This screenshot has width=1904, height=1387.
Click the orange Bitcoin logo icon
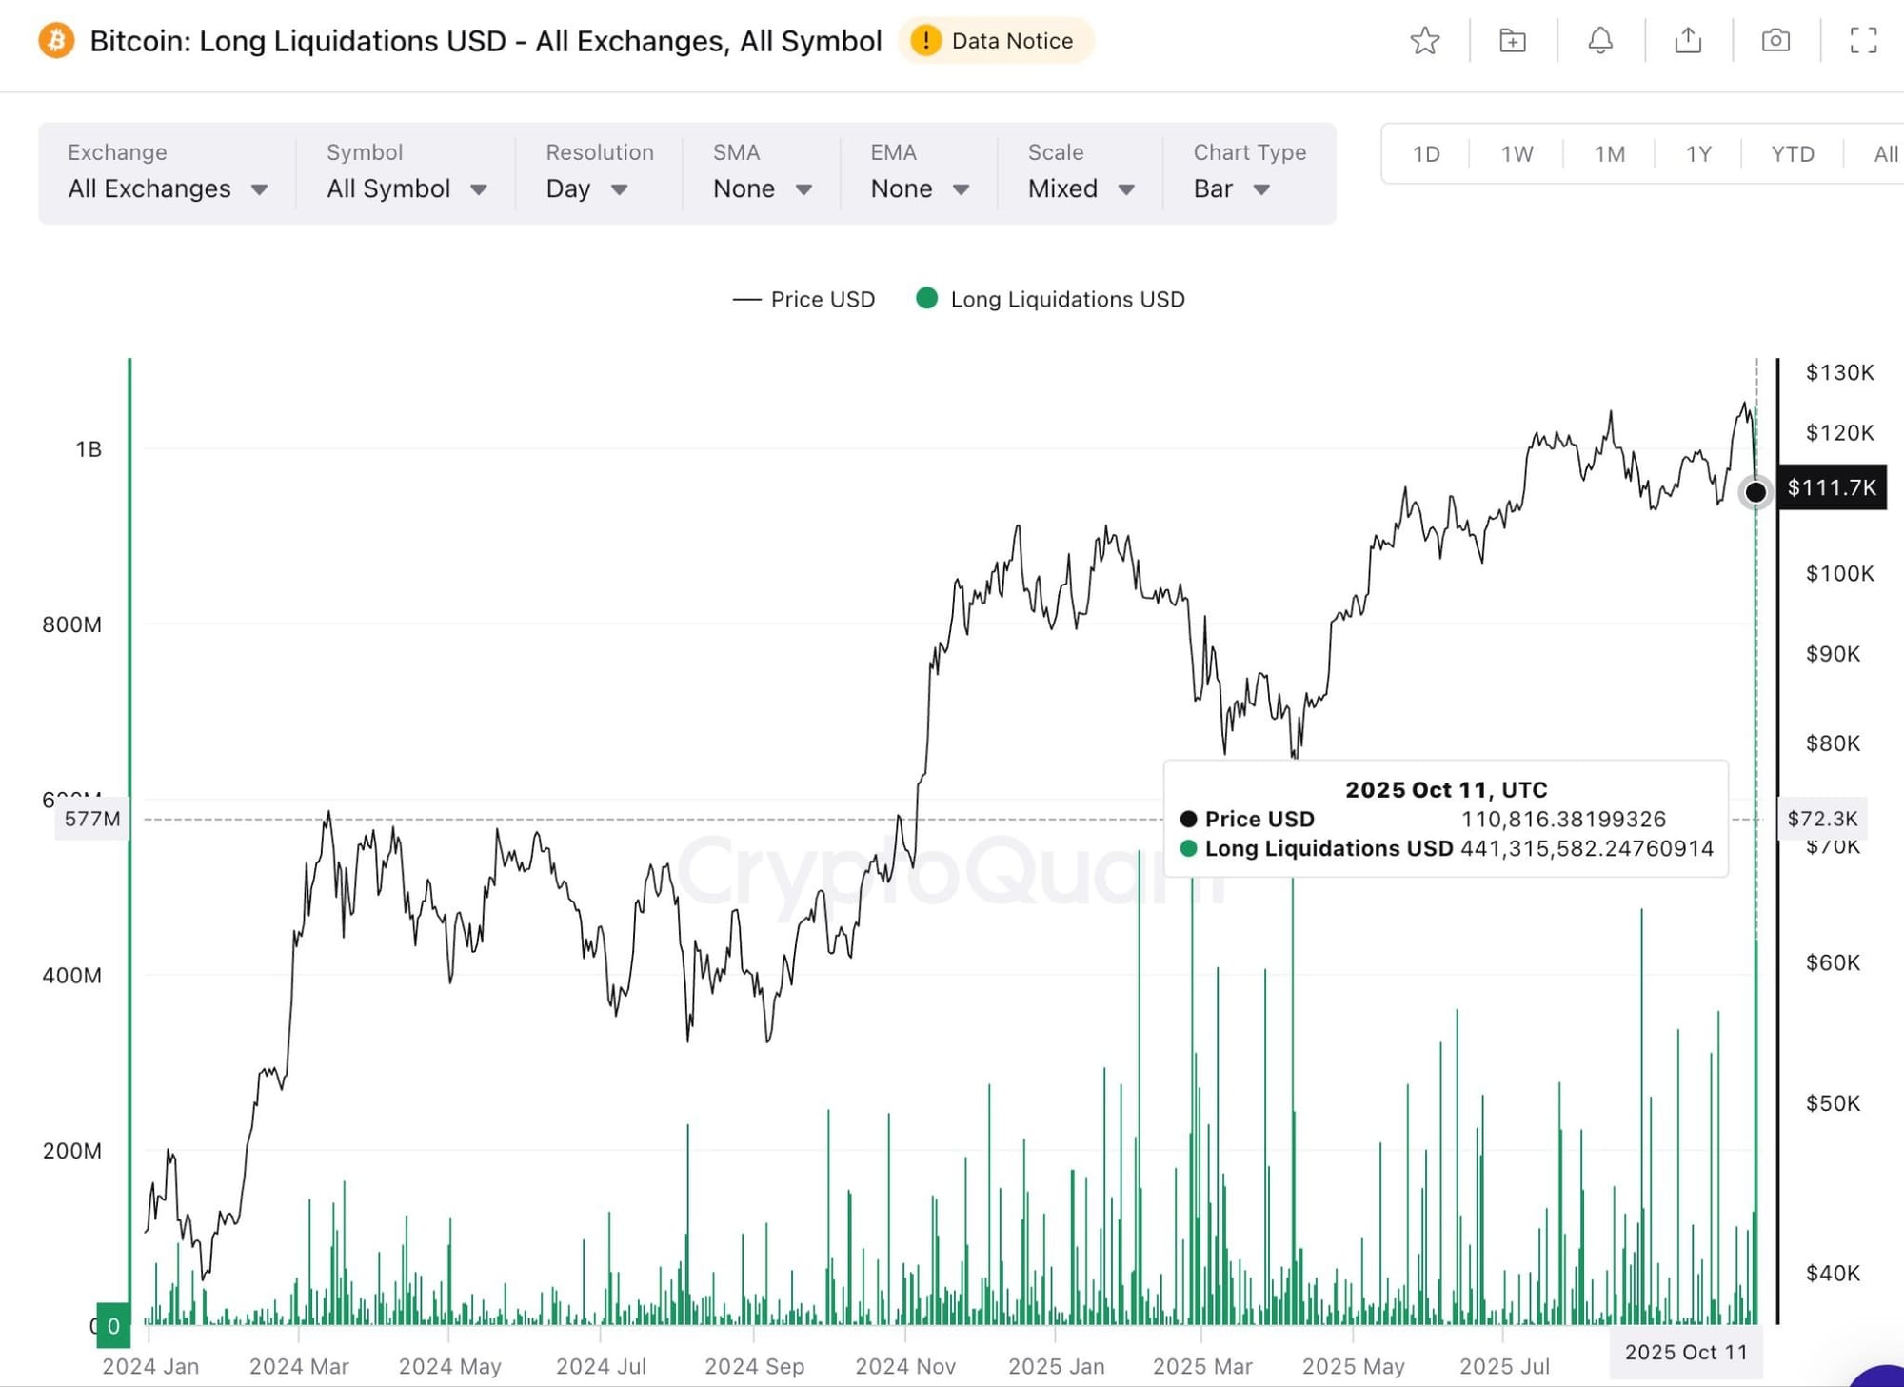[56, 41]
